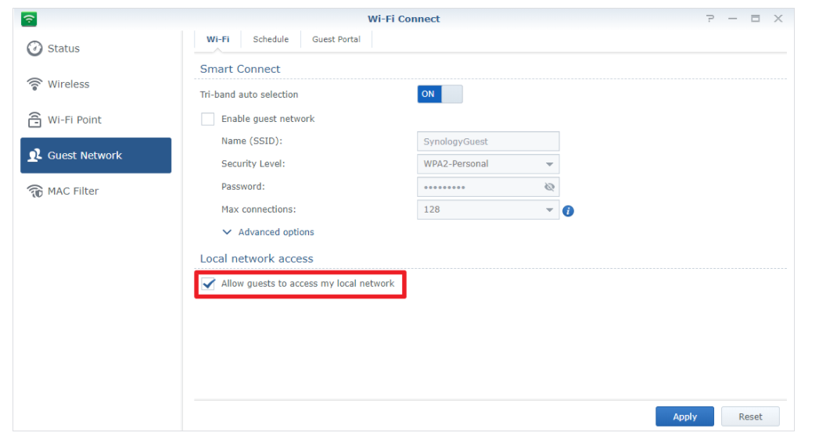This screenshot has width=819, height=447.
Task: Click the blue info icon beside Max connections
Action: pyautogui.click(x=569, y=210)
